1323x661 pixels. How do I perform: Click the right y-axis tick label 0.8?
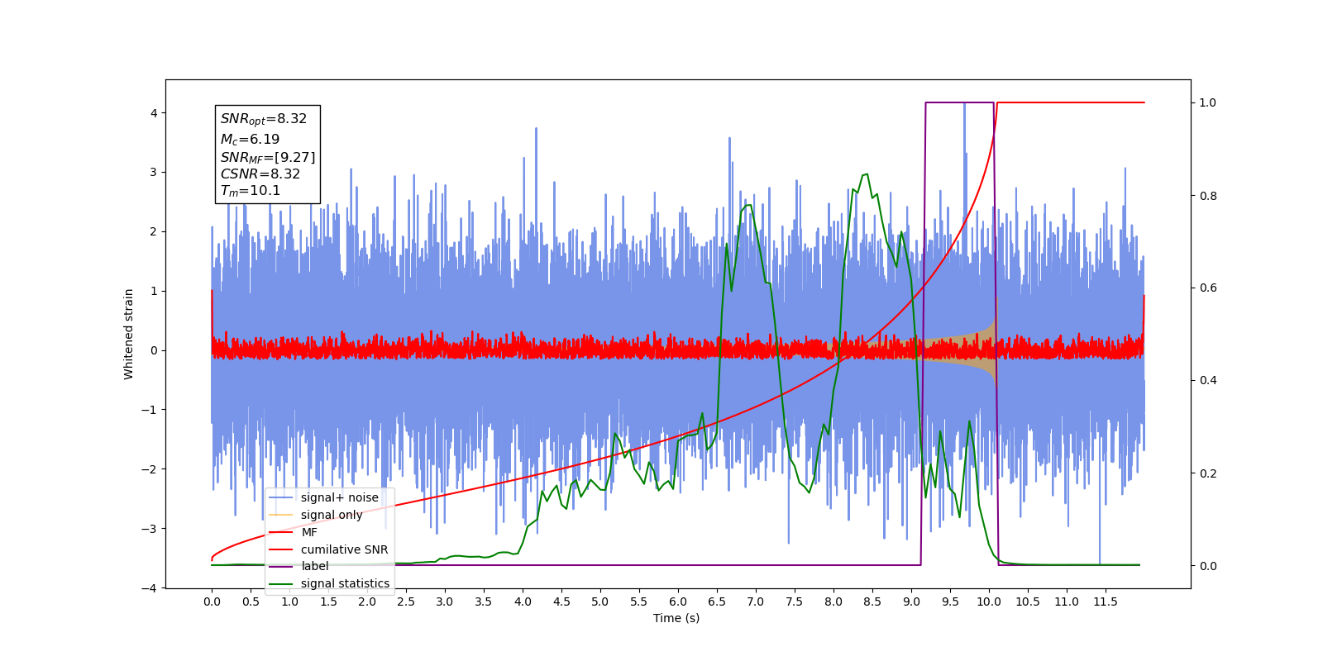click(x=1208, y=196)
